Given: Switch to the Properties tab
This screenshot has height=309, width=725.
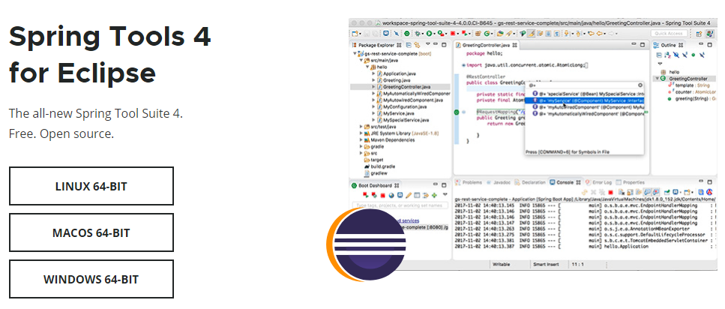Looking at the screenshot, I should [630, 182].
